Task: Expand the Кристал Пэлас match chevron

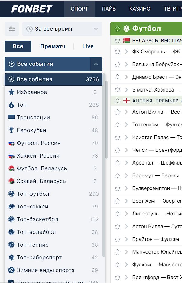Action: (x=126, y=137)
